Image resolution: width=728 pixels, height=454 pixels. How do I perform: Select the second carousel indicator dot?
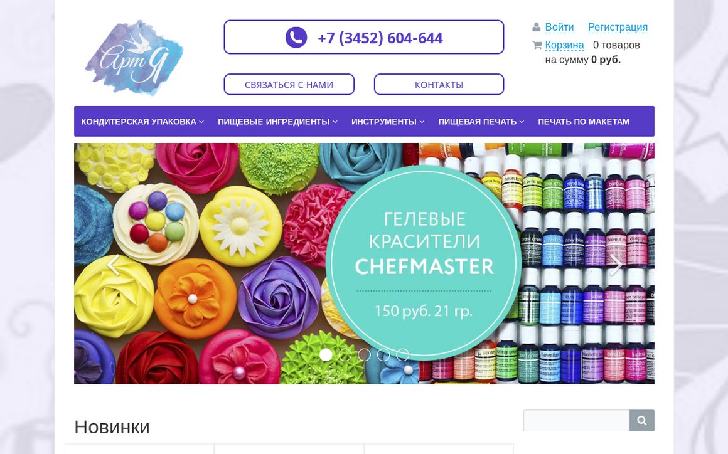[345, 355]
